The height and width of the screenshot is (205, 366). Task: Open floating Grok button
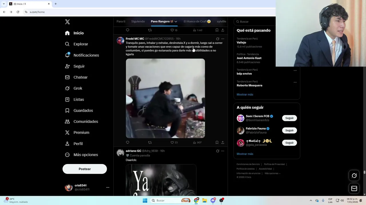pyautogui.click(x=354, y=176)
